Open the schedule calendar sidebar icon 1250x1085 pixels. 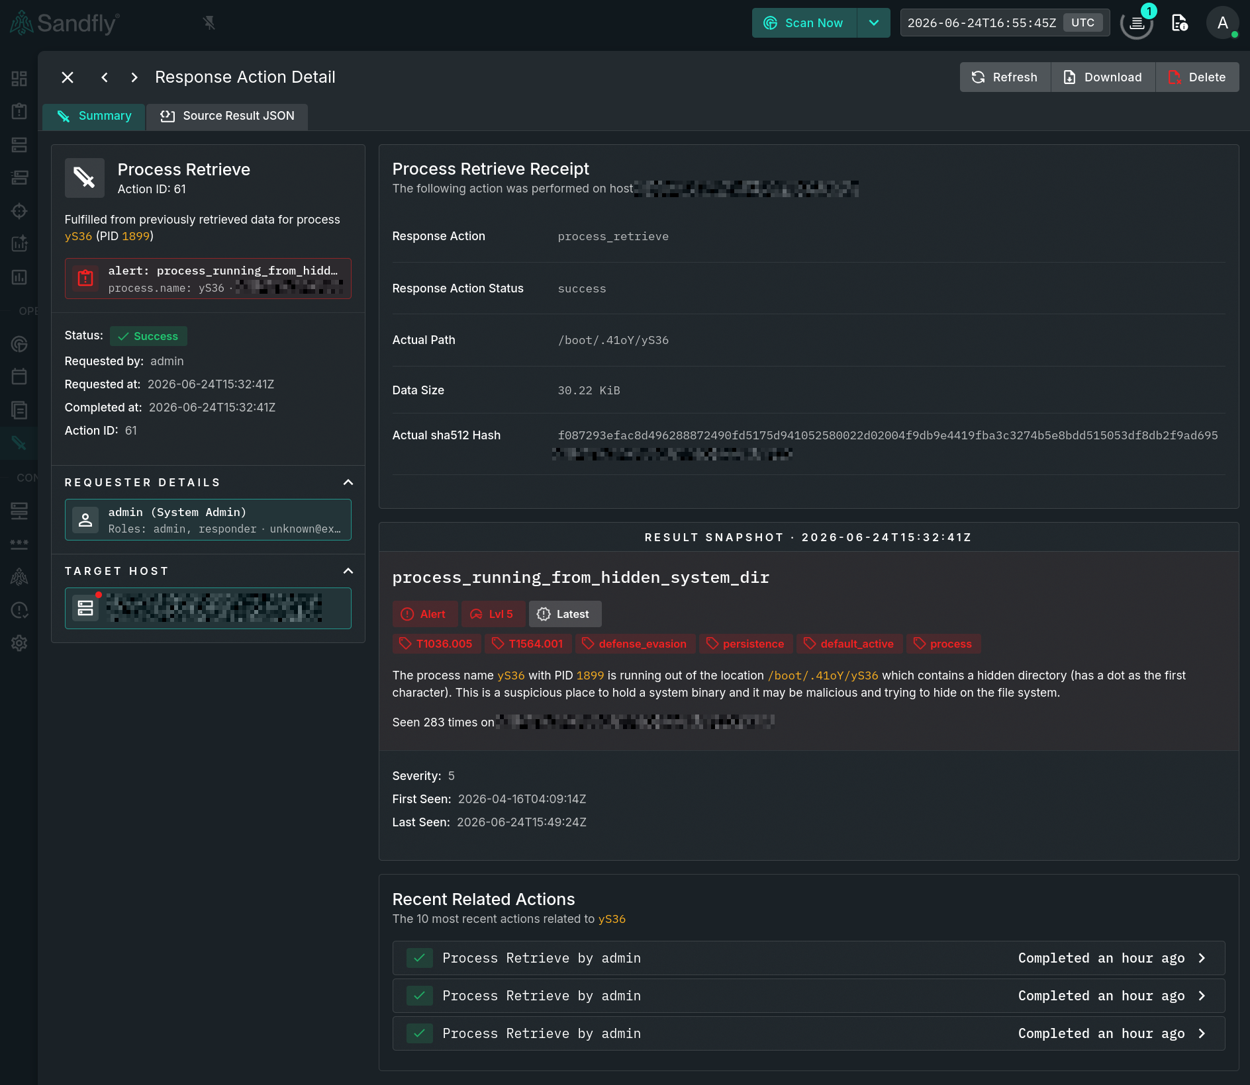tap(19, 376)
